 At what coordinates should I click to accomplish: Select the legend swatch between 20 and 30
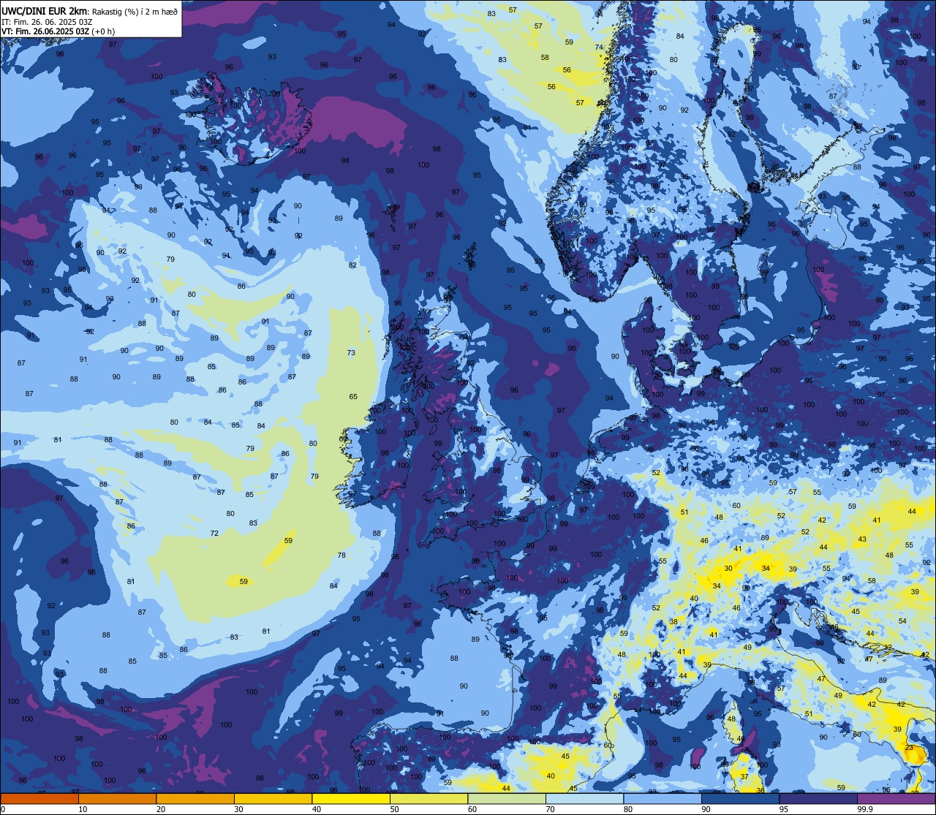pos(195,798)
